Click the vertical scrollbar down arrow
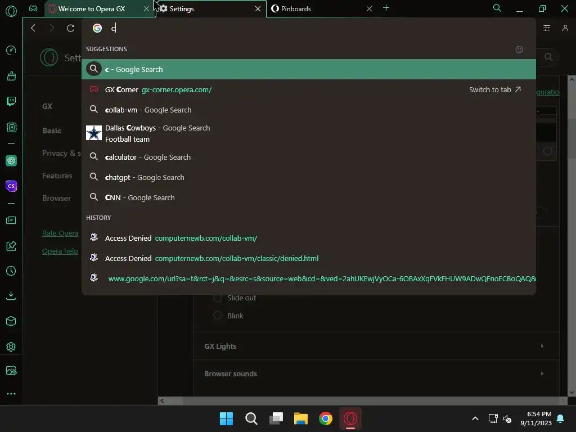 (x=571, y=392)
